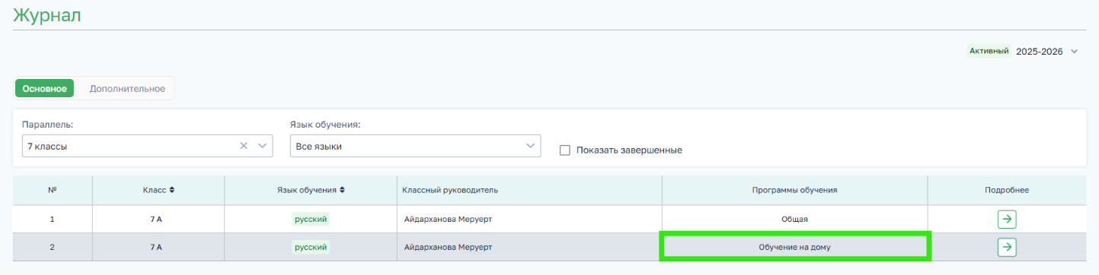Switch to the Основное tab
The width and height of the screenshot is (1099, 275).
[44, 88]
